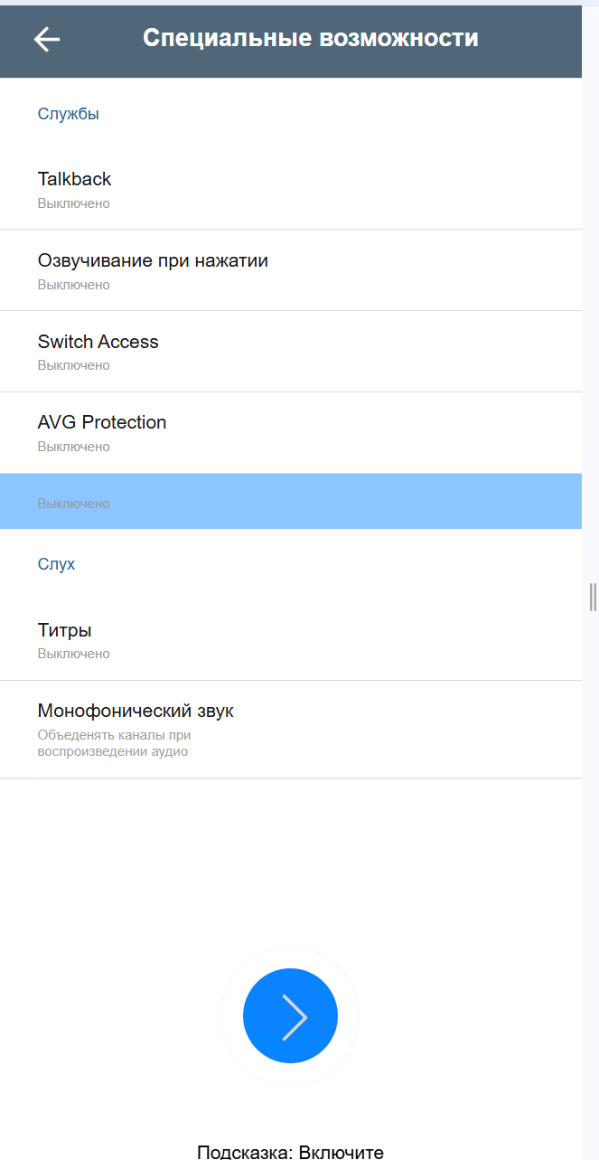The image size is (599, 1160).
Task: Select the Switch Access entry
Action: pos(291,352)
